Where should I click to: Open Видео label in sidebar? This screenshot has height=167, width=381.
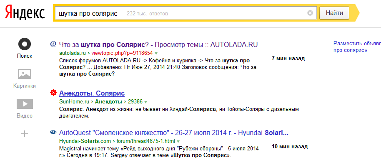click(x=25, y=116)
